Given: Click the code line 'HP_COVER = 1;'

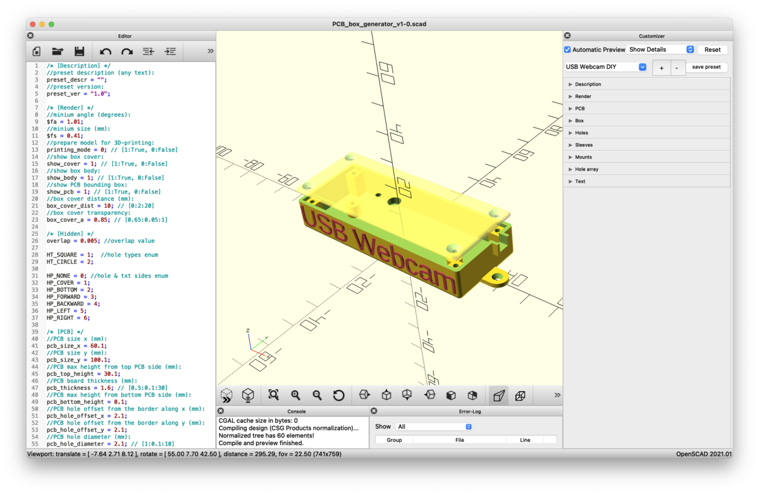Looking at the screenshot, I should click(x=68, y=283).
